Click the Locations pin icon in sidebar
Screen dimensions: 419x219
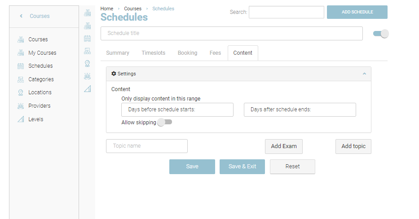pos(20,92)
